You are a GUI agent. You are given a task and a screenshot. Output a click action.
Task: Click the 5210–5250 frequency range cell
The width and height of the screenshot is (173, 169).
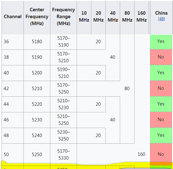pyautogui.click(x=64, y=120)
